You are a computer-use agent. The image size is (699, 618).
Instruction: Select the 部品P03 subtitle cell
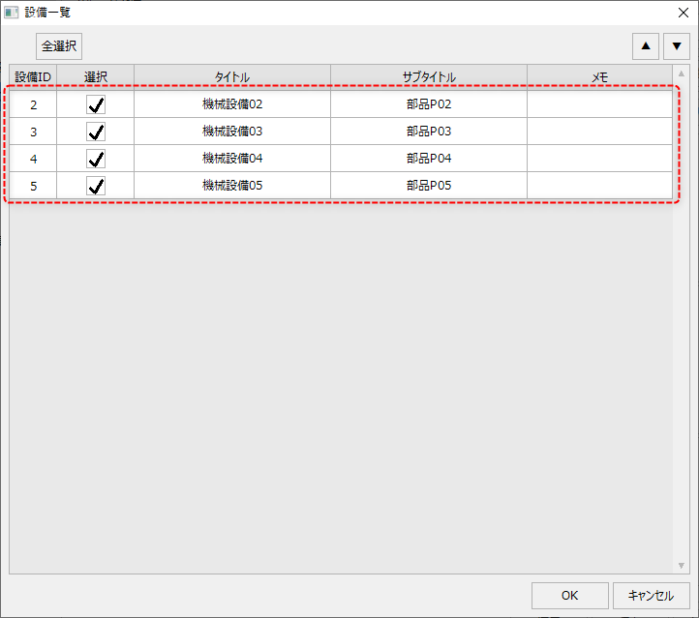[429, 132]
